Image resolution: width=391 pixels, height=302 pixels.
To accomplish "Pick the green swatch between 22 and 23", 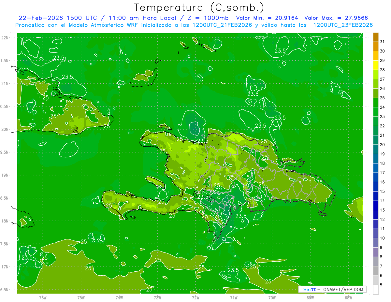I will click(376, 121).
